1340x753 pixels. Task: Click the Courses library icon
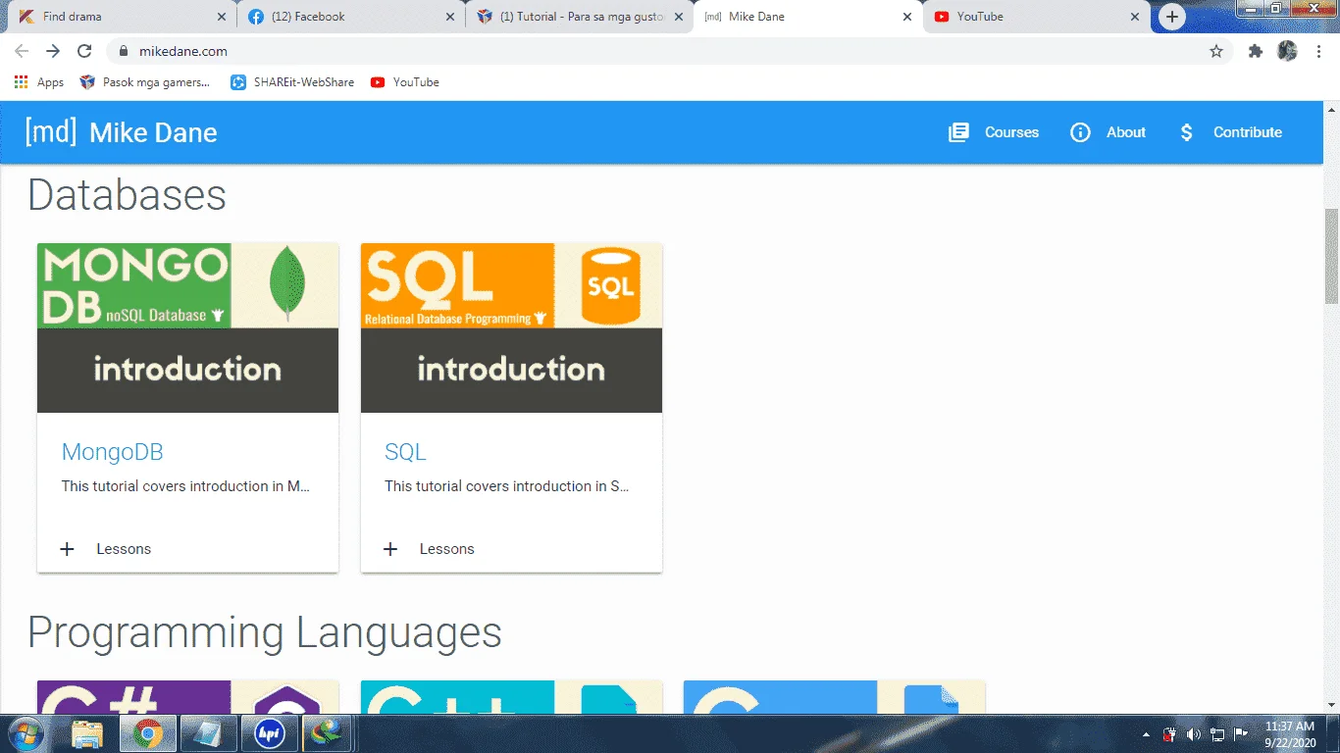[x=958, y=132]
